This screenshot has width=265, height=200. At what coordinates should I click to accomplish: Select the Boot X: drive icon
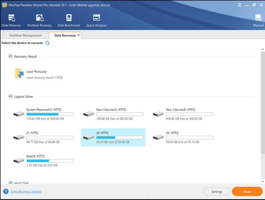coord(19,160)
